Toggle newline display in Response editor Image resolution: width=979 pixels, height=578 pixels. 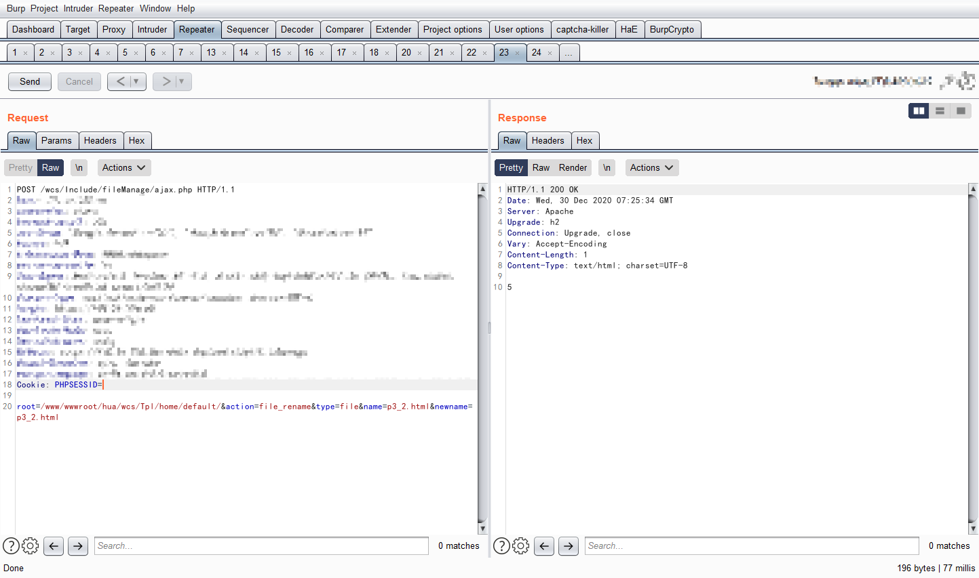[x=607, y=167]
